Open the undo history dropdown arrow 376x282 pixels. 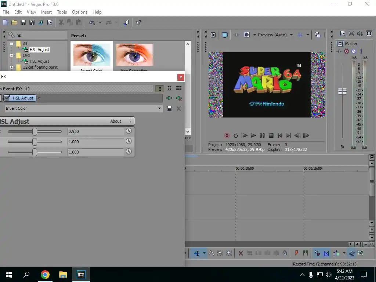tap(100, 22)
